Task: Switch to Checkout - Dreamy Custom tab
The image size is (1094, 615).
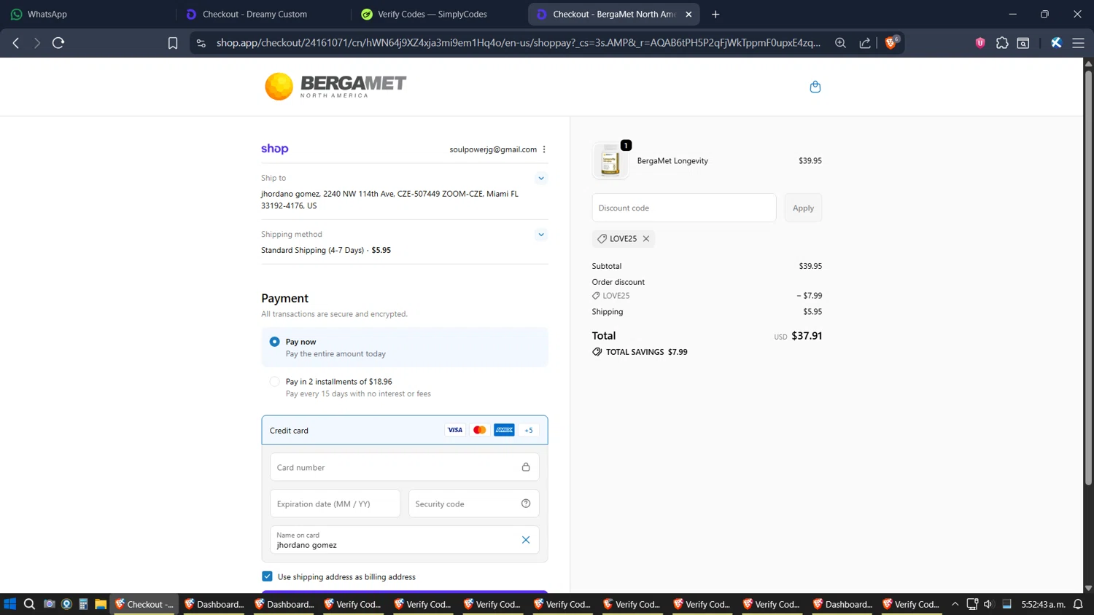Action: click(x=263, y=14)
